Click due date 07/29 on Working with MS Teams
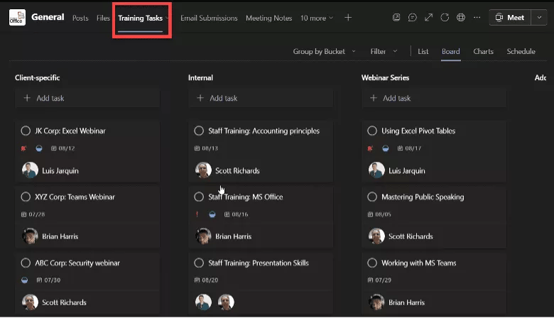 (379, 280)
